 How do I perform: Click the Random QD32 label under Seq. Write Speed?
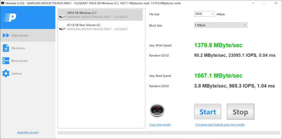159,55
